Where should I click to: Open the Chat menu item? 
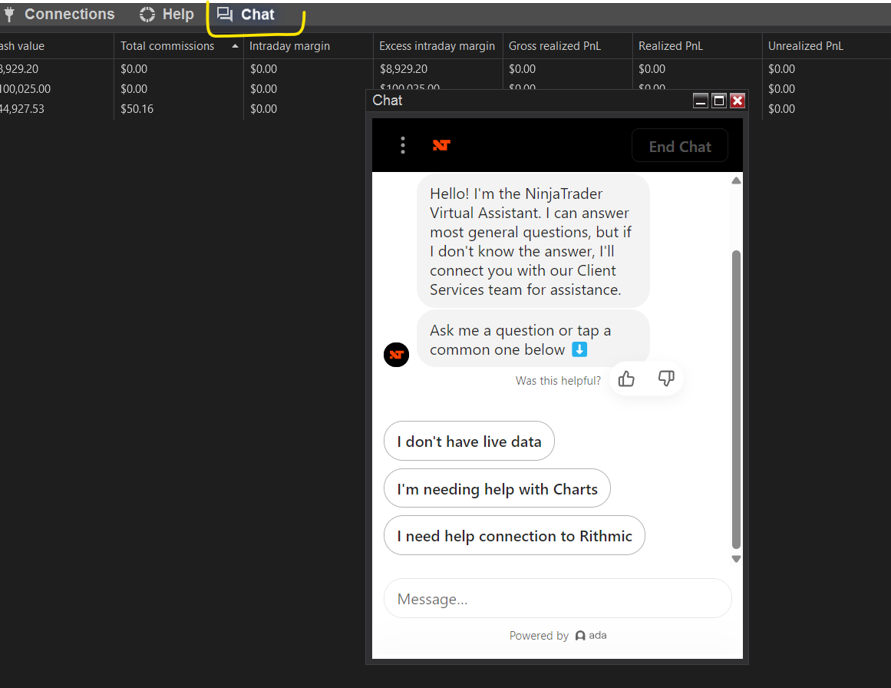(246, 15)
